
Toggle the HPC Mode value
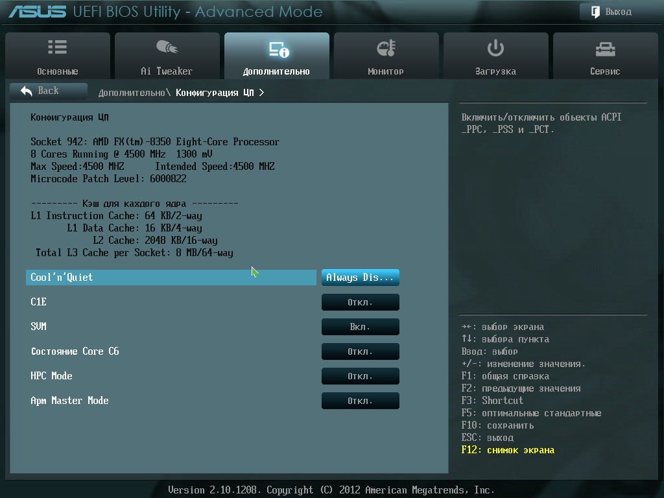click(x=360, y=376)
